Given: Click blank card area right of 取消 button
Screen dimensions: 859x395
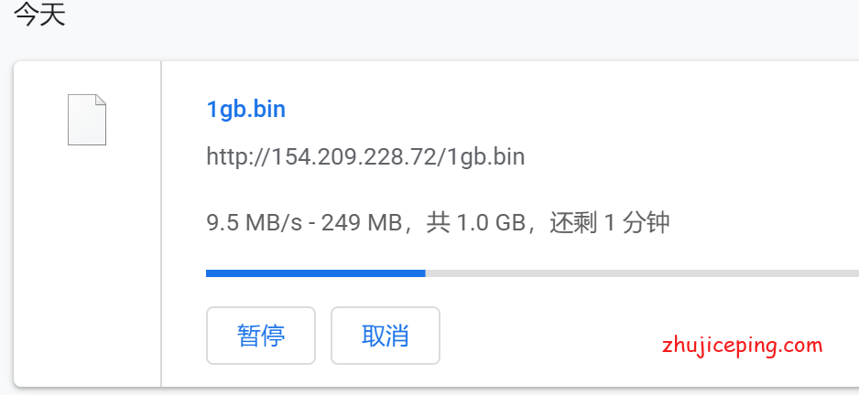Looking at the screenshot, I should (x=548, y=336).
